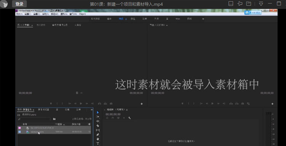Open the 编辑(E) menu
The width and height of the screenshot is (286, 146).
tap(28, 14)
